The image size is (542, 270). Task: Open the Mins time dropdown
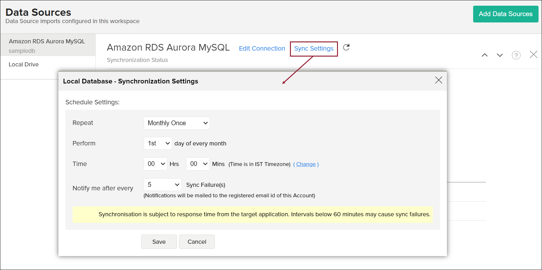pyautogui.click(x=198, y=164)
